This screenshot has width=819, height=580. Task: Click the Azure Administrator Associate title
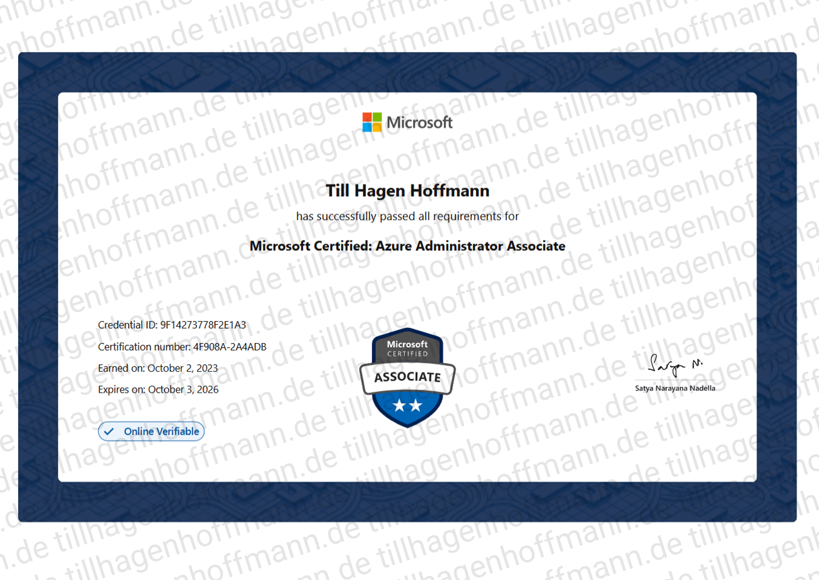click(407, 246)
